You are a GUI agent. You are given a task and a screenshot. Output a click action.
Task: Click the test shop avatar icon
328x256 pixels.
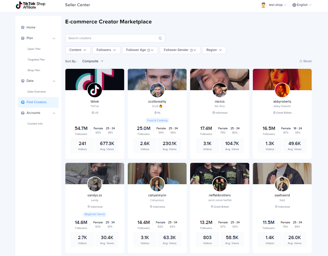pyautogui.click(x=263, y=5)
